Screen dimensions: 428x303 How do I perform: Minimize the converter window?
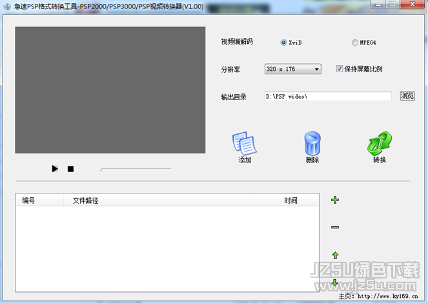click(378, 5)
